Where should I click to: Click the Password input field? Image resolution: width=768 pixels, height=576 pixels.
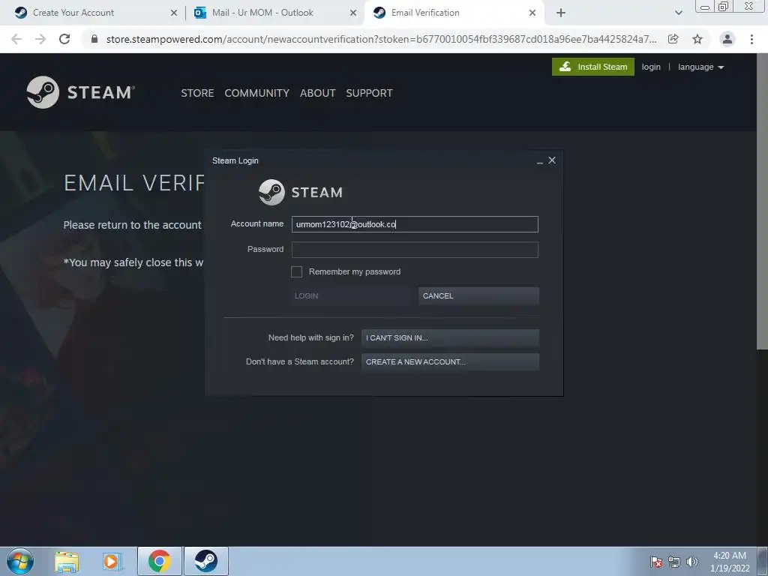pos(415,250)
